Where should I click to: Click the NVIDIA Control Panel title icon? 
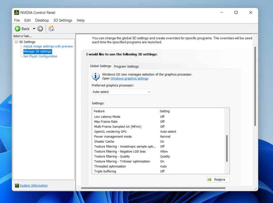17,13
